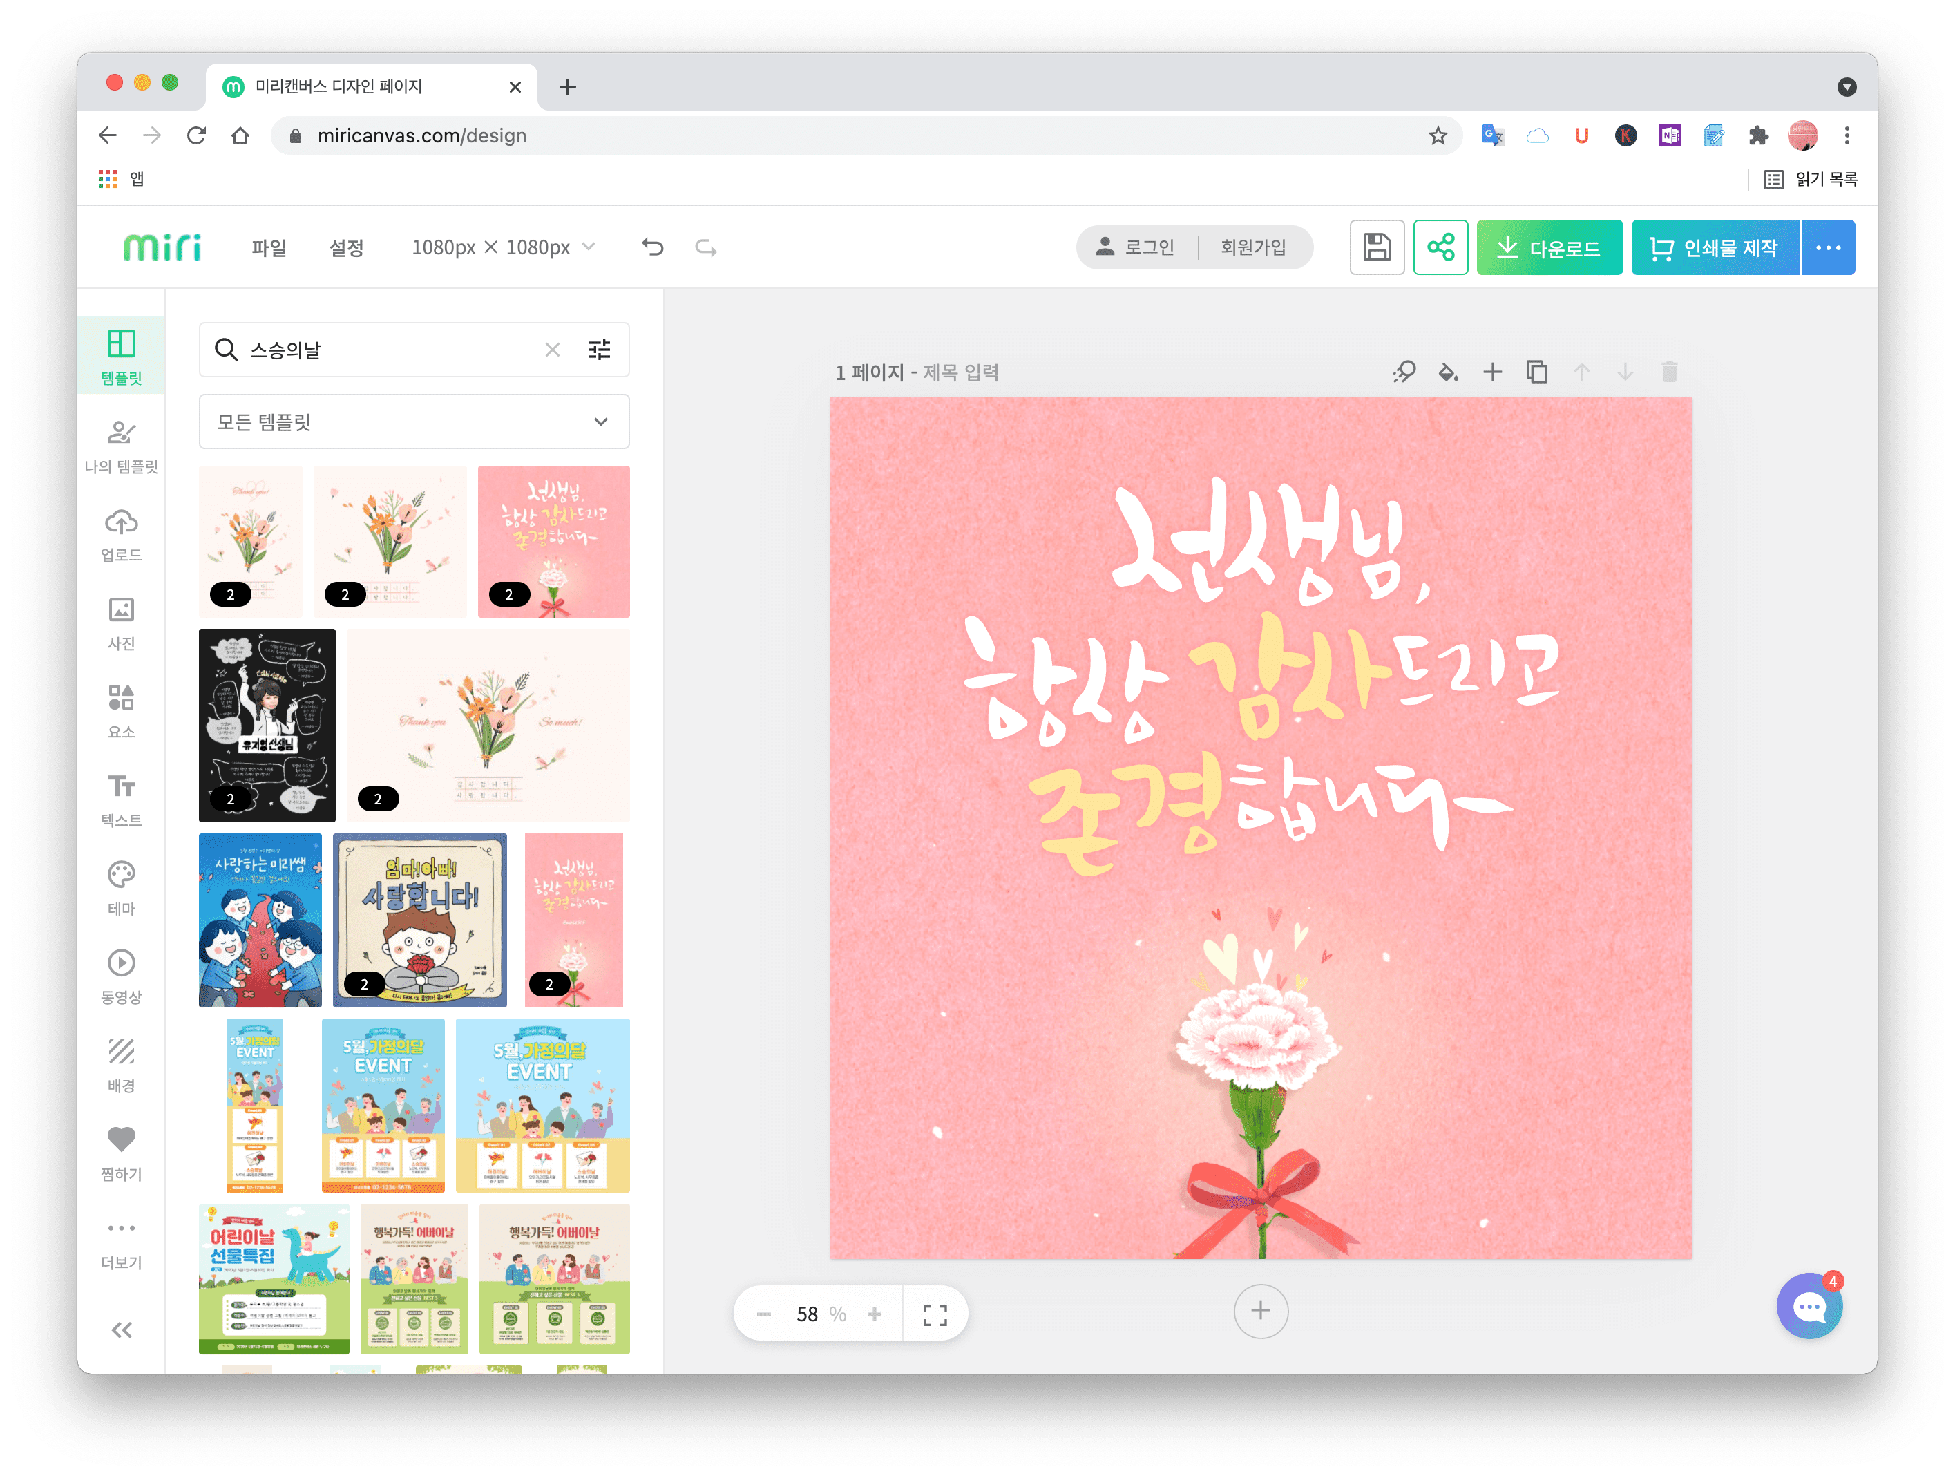Screen dimensions: 1955x1476
Task: Open the Text (텍스트) sidebar panel
Action: tap(121, 799)
